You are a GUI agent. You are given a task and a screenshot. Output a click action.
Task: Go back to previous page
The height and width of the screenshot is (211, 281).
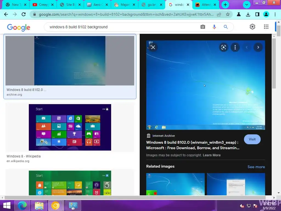[6, 14]
